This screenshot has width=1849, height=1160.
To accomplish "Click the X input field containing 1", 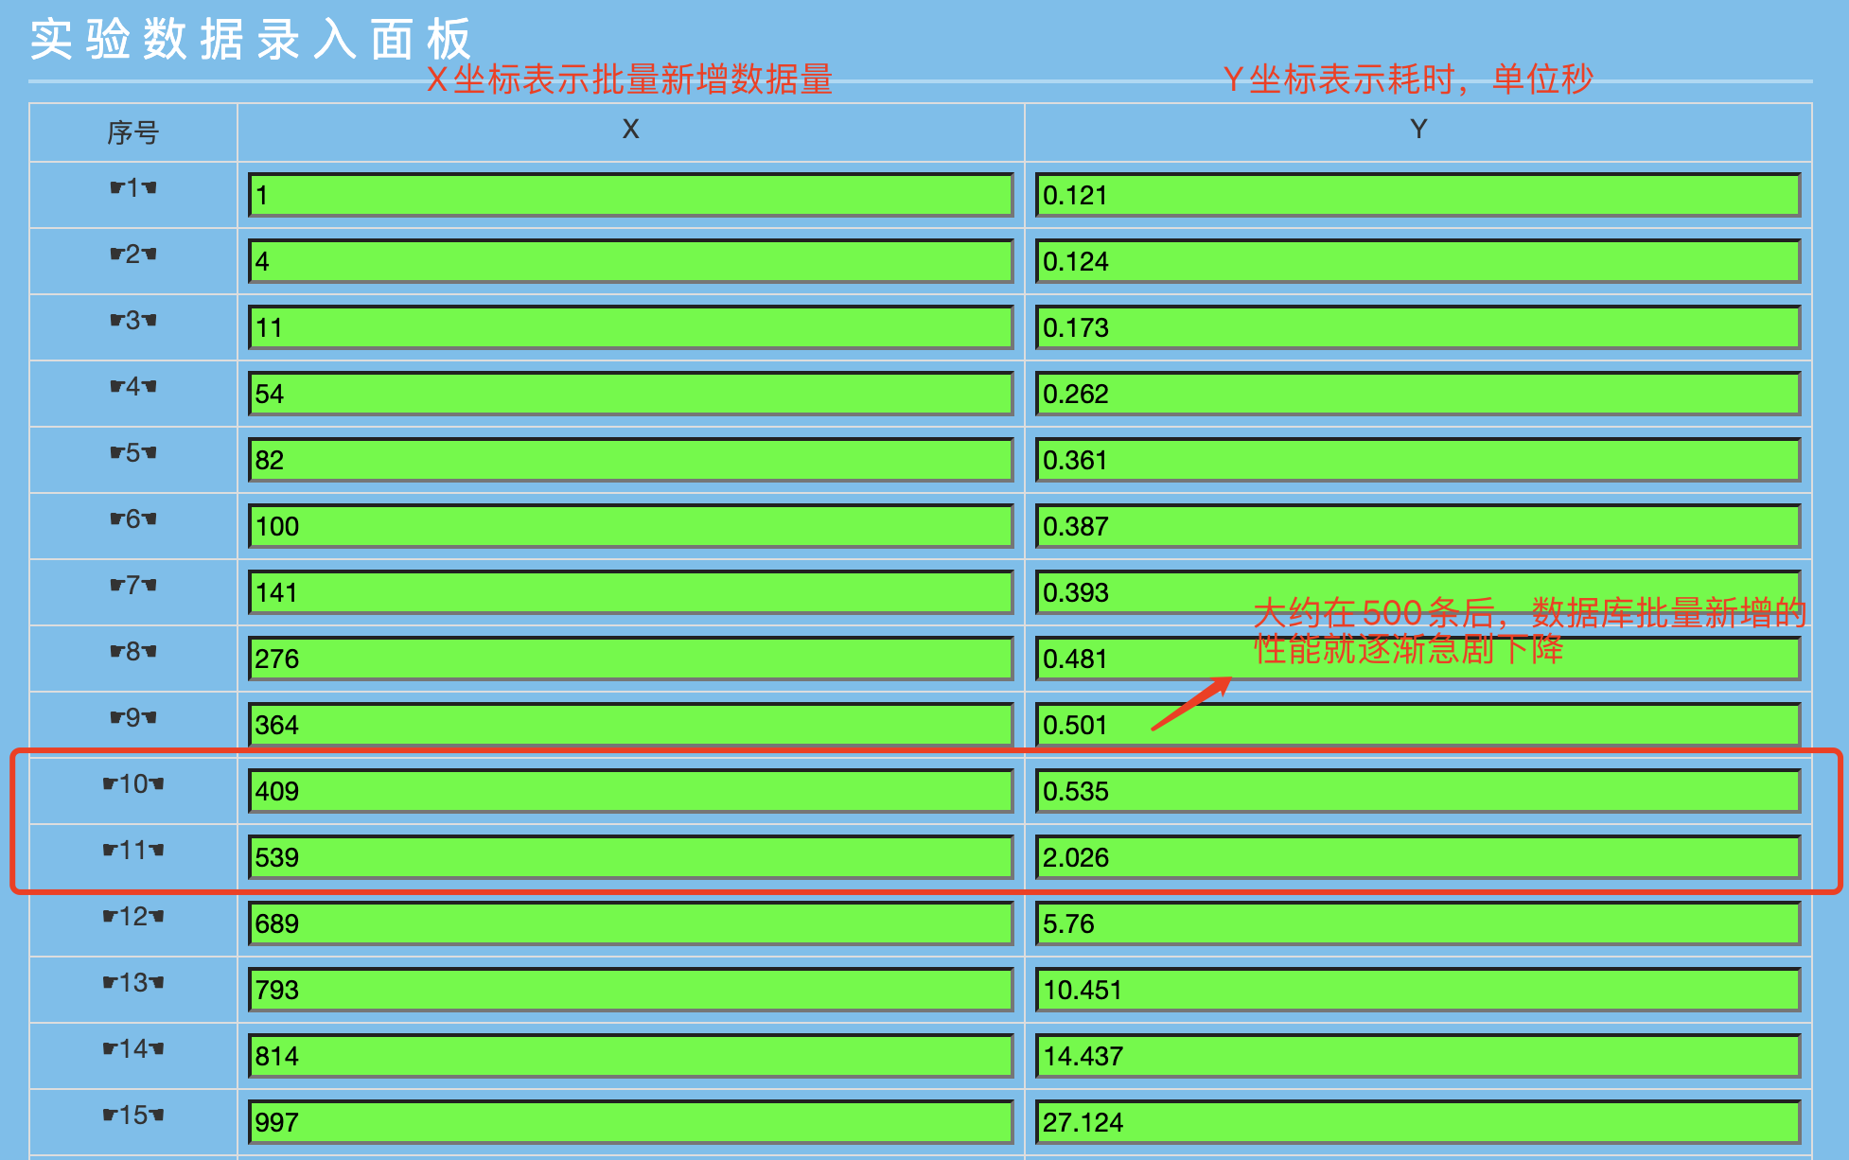I will coord(630,195).
